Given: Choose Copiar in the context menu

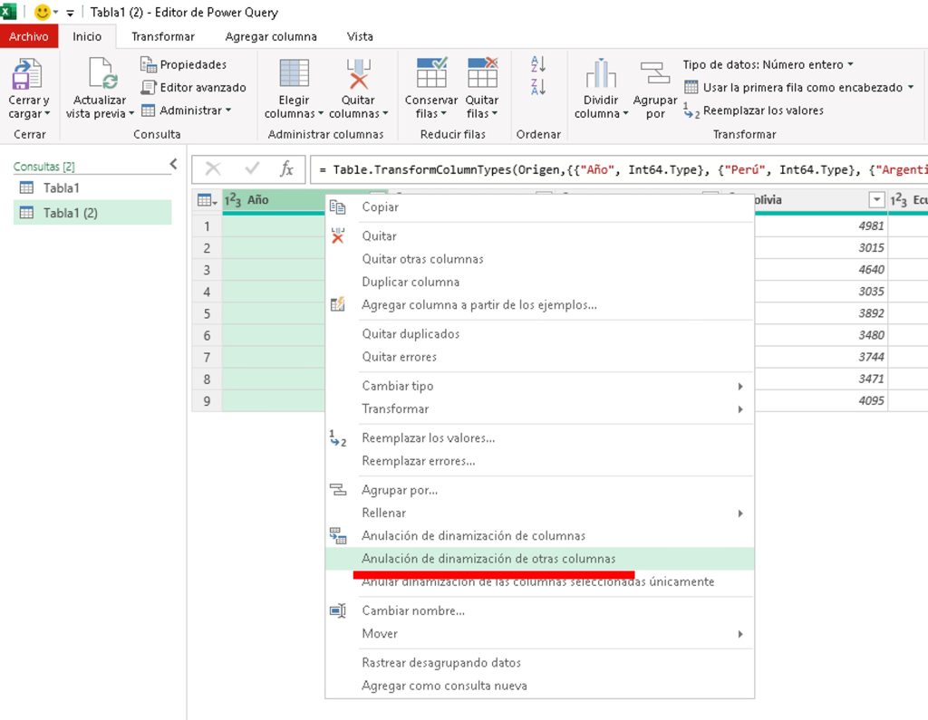Looking at the screenshot, I should [x=540, y=207].
